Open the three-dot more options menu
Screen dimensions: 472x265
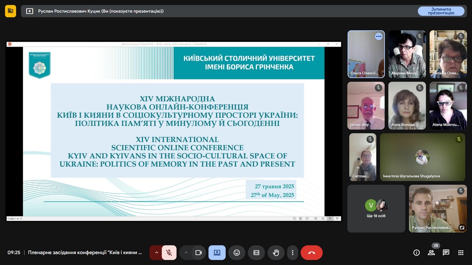[x=292, y=253]
